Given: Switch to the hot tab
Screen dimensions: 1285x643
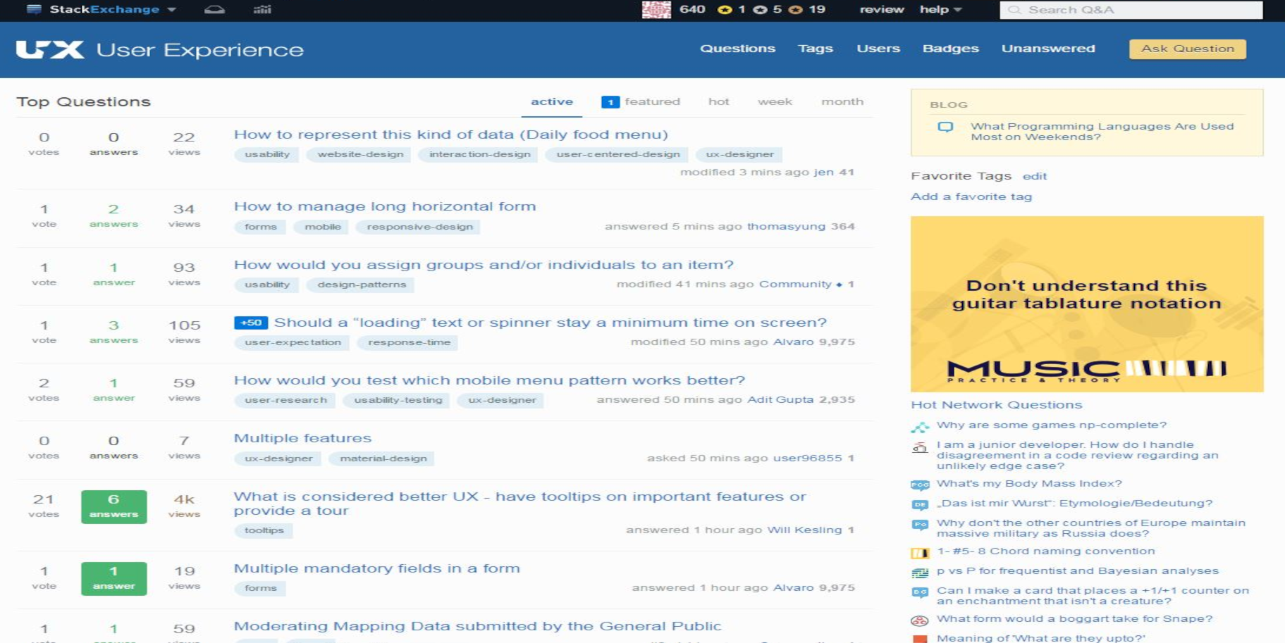Looking at the screenshot, I should click(x=719, y=102).
